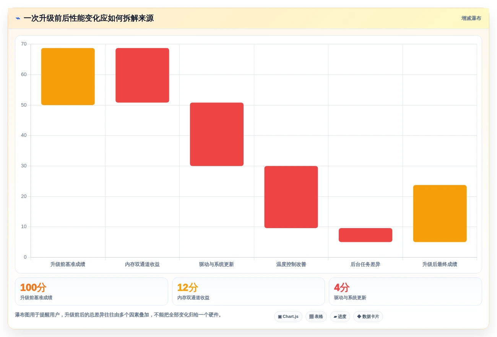The image size is (497, 337).
Task: Open the 12分 memory dual-channel card
Action: (248, 292)
